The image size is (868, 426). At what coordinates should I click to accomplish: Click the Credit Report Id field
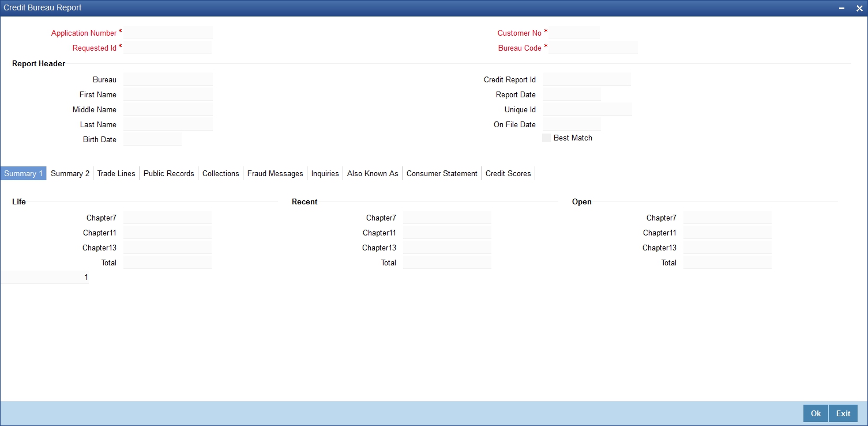point(587,79)
